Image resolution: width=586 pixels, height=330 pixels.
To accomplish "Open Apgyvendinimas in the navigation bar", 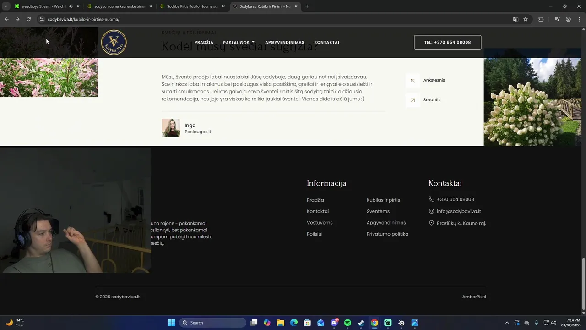I will point(285,42).
